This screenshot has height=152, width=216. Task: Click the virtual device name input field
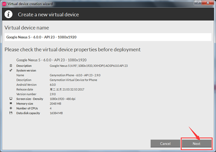pyautogui.click(x=108, y=37)
